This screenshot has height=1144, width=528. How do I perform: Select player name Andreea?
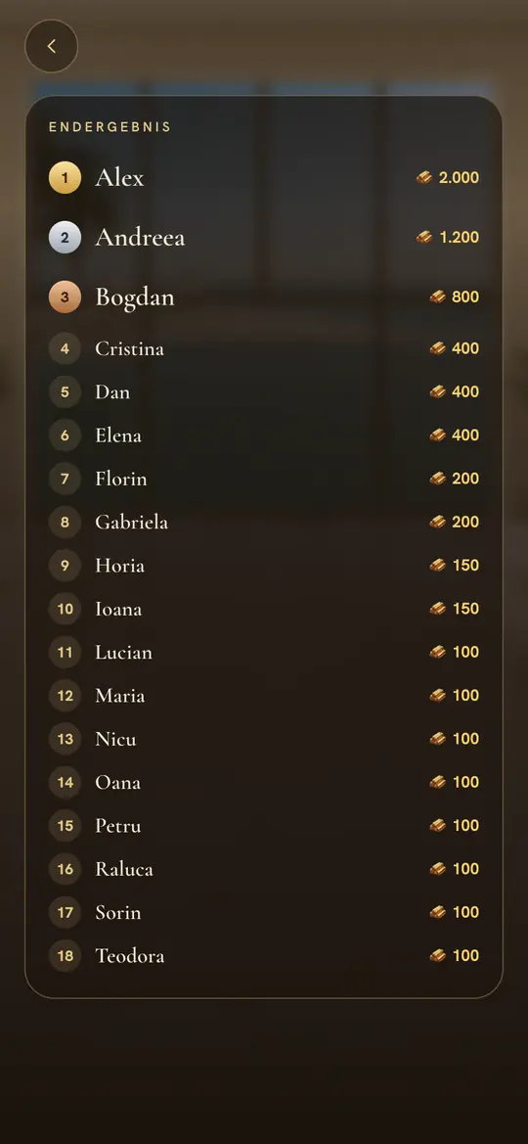click(140, 237)
